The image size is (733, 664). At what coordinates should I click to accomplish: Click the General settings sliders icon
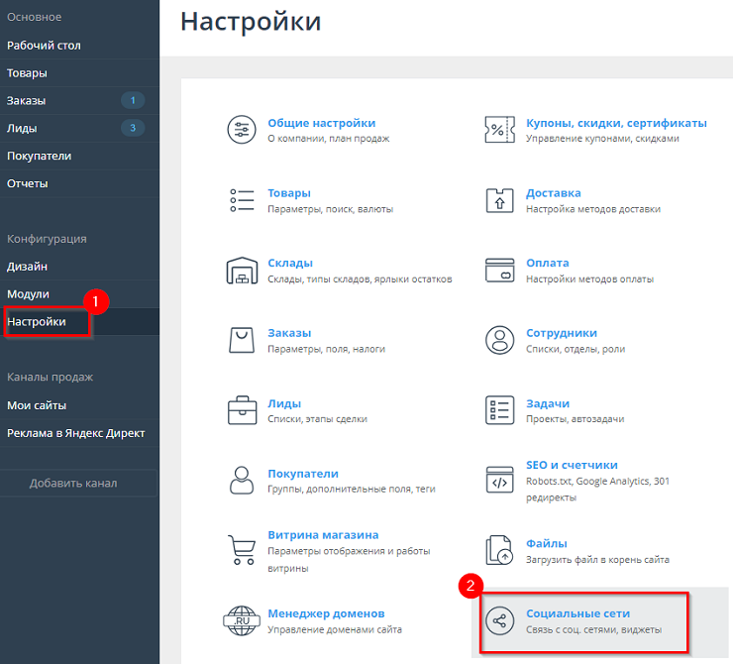click(242, 130)
